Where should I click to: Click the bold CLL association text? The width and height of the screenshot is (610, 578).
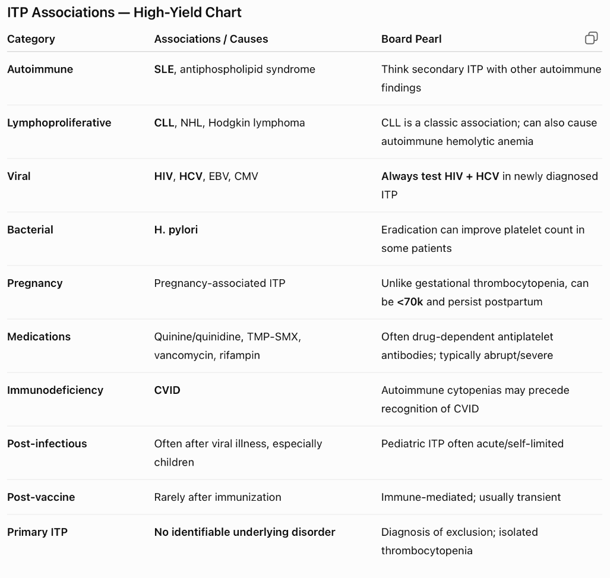click(164, 123)
